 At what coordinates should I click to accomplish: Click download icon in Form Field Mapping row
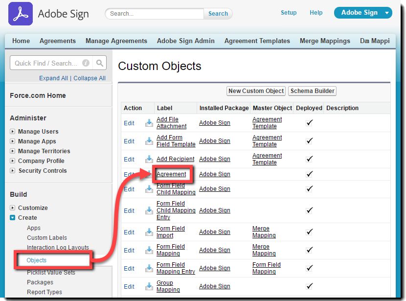[149, 250]
